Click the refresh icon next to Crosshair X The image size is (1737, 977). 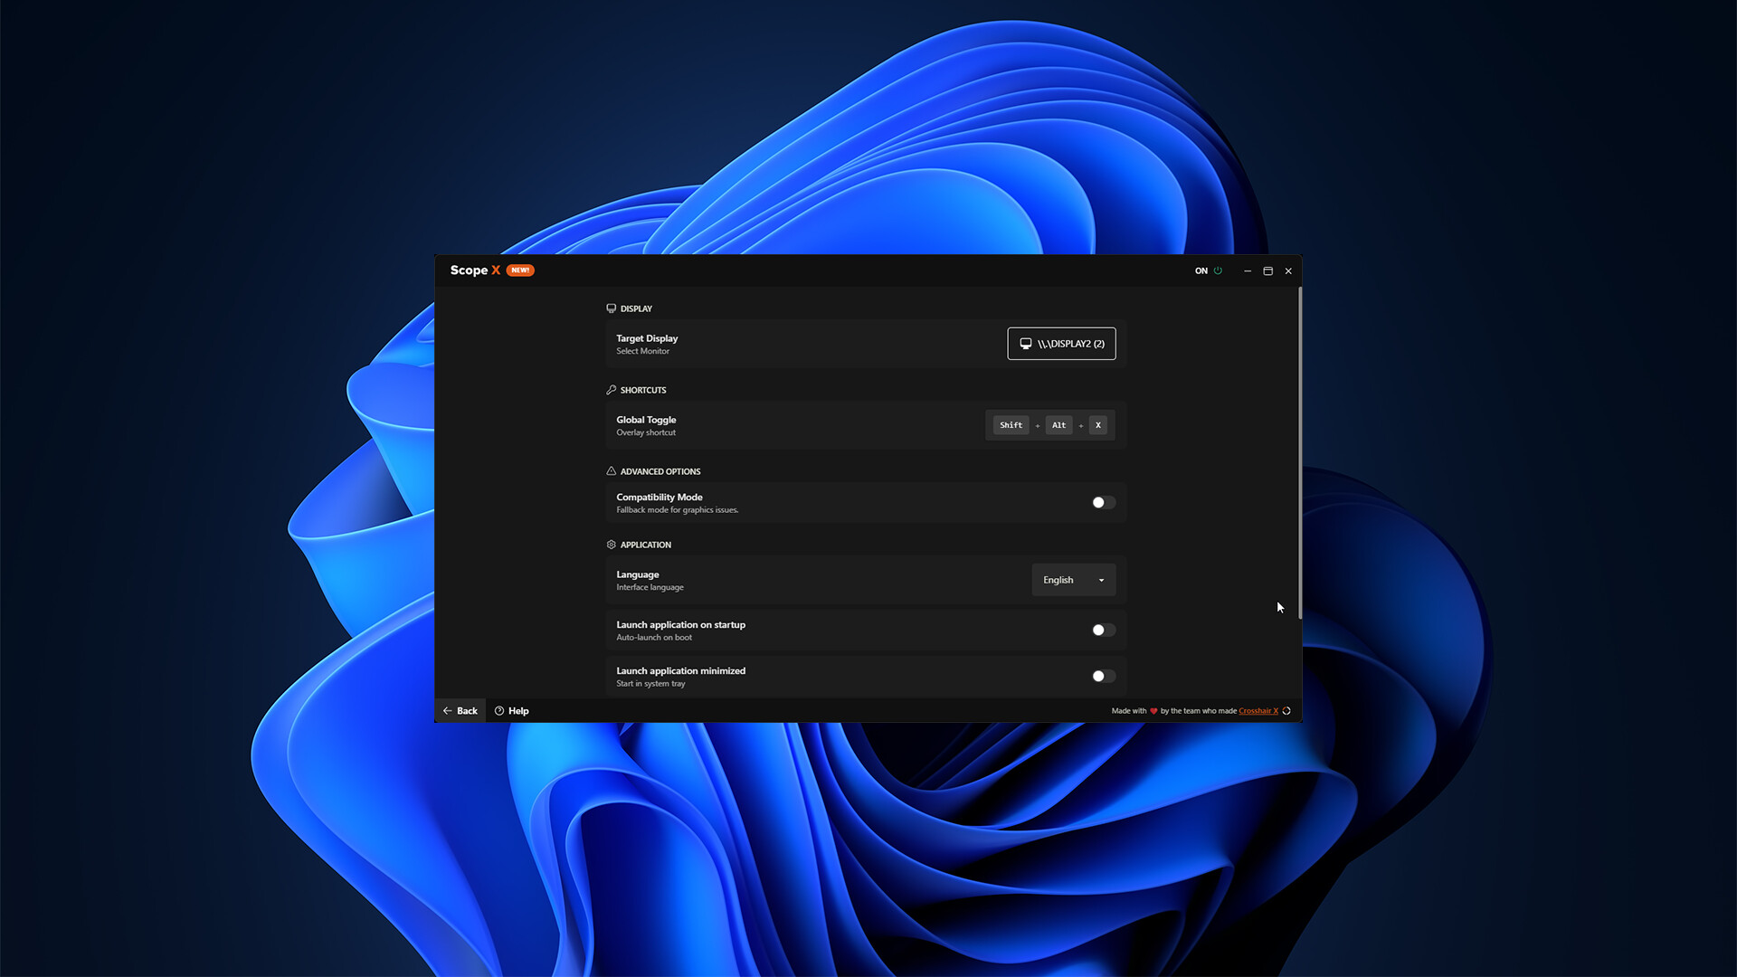pyautogui.click(x=1286, y=711)
